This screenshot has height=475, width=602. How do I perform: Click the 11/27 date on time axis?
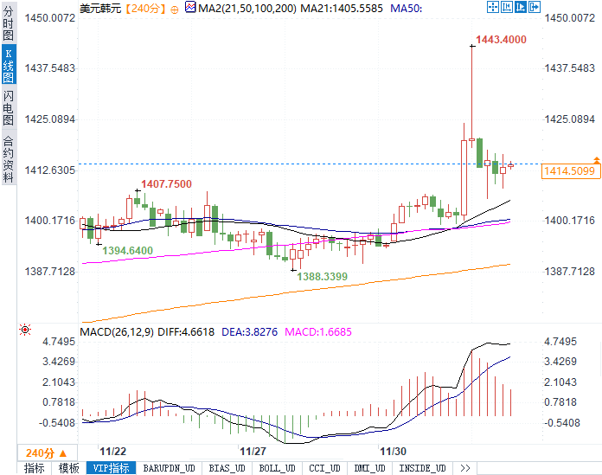click(x=253, y=452)
